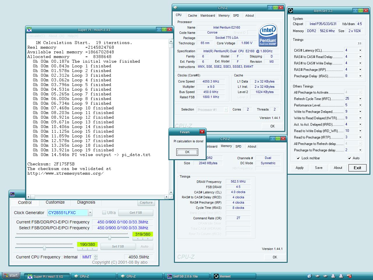Open the Calculate(C) menu in Super PI
This screenshot has height=280, width=373.
pos(36,36)
